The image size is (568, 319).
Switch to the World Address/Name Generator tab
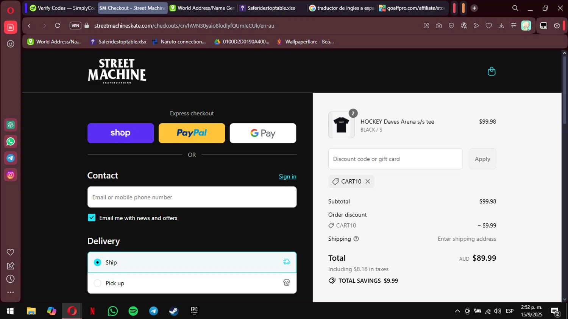click(x=203, y=8)
